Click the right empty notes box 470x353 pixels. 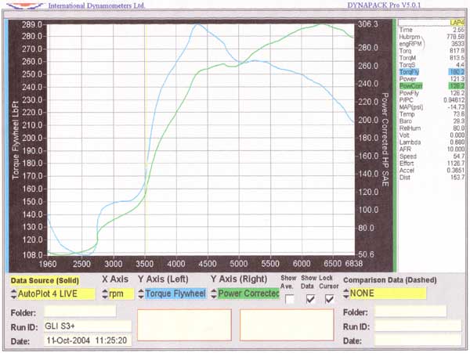(x=287, y=325)
